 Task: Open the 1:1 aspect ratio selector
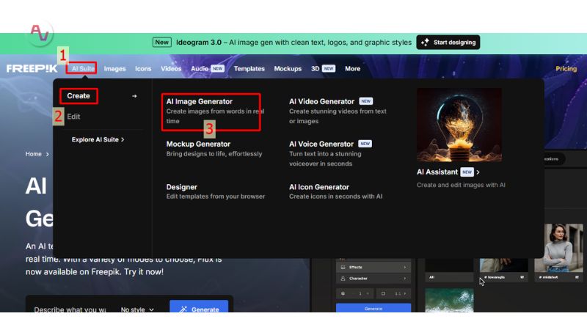click(394, 294)
